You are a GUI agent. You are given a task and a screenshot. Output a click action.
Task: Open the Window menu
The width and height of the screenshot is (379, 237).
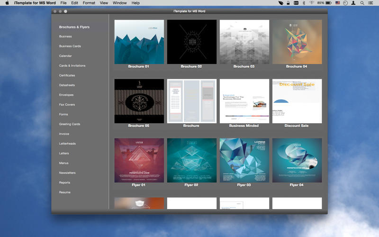click(x=120, y=3)
